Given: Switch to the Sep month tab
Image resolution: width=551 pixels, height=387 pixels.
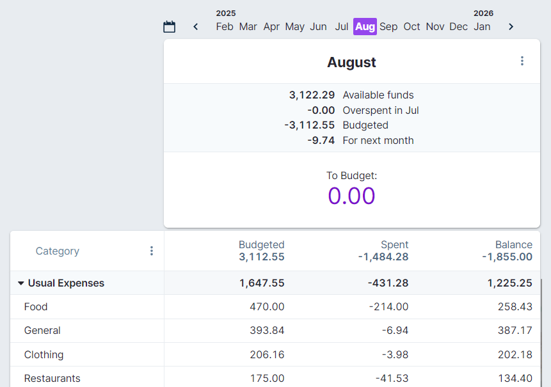Looking at the screenshot, I should tap(388, 26).
